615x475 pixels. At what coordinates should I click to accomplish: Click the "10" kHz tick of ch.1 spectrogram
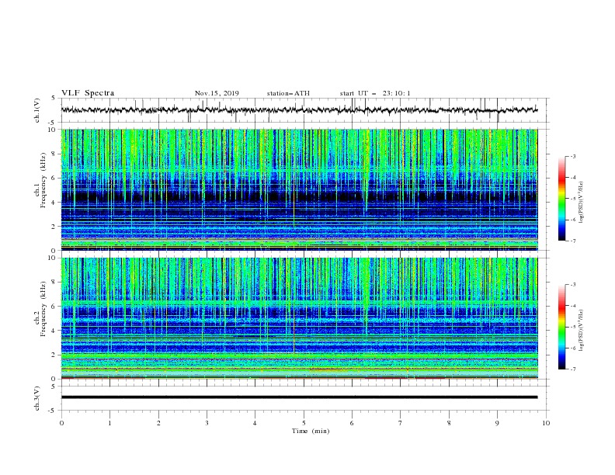coord(54,130)
